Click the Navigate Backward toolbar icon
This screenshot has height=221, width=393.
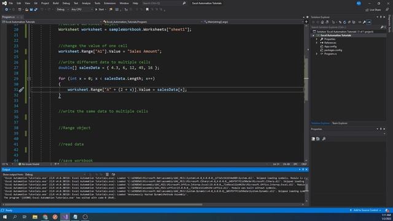[6, 10]
